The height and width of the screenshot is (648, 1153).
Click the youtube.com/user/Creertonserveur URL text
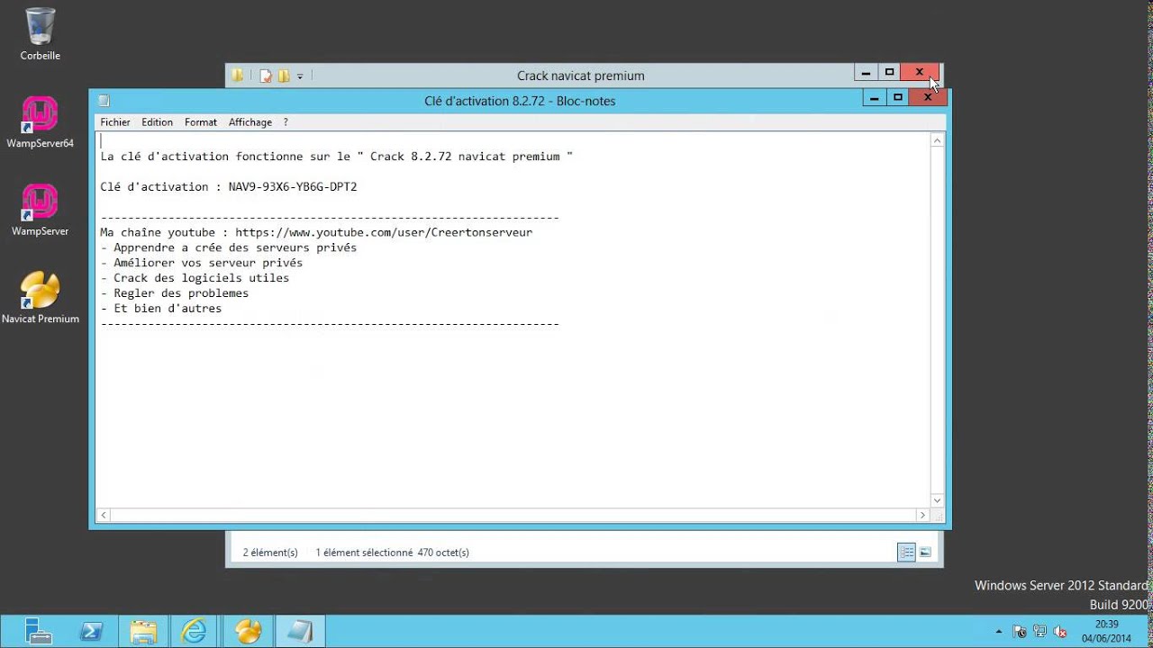(384, 232)
